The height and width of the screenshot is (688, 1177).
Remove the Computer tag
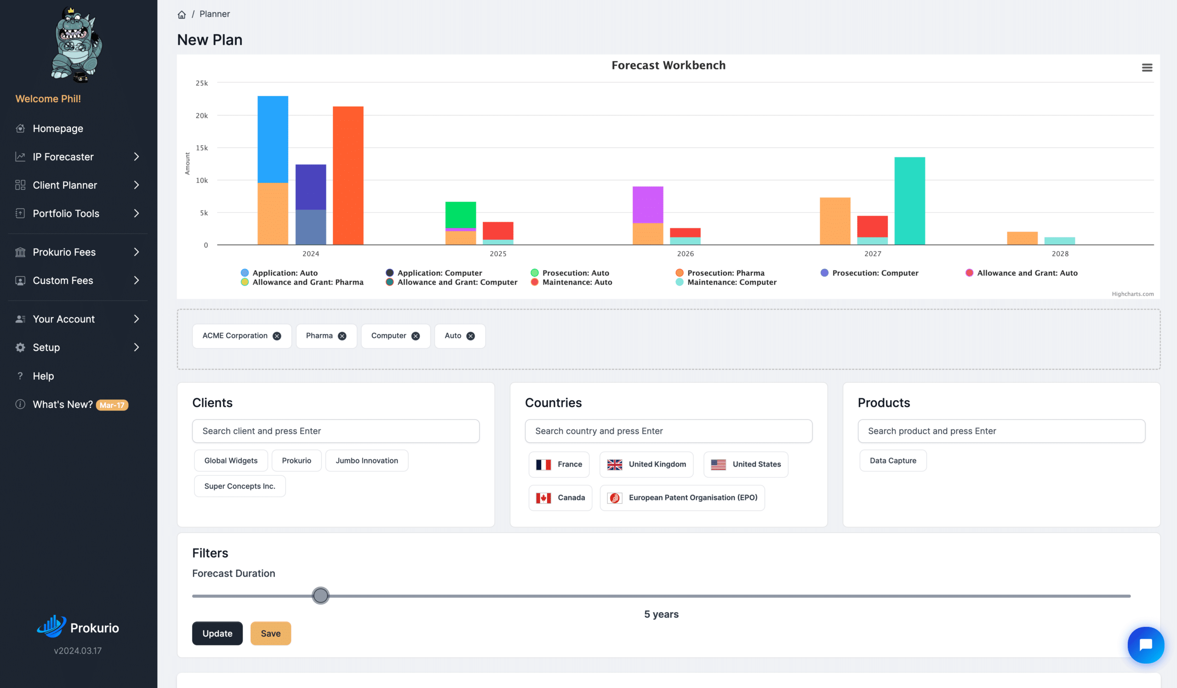click(416, 336)
